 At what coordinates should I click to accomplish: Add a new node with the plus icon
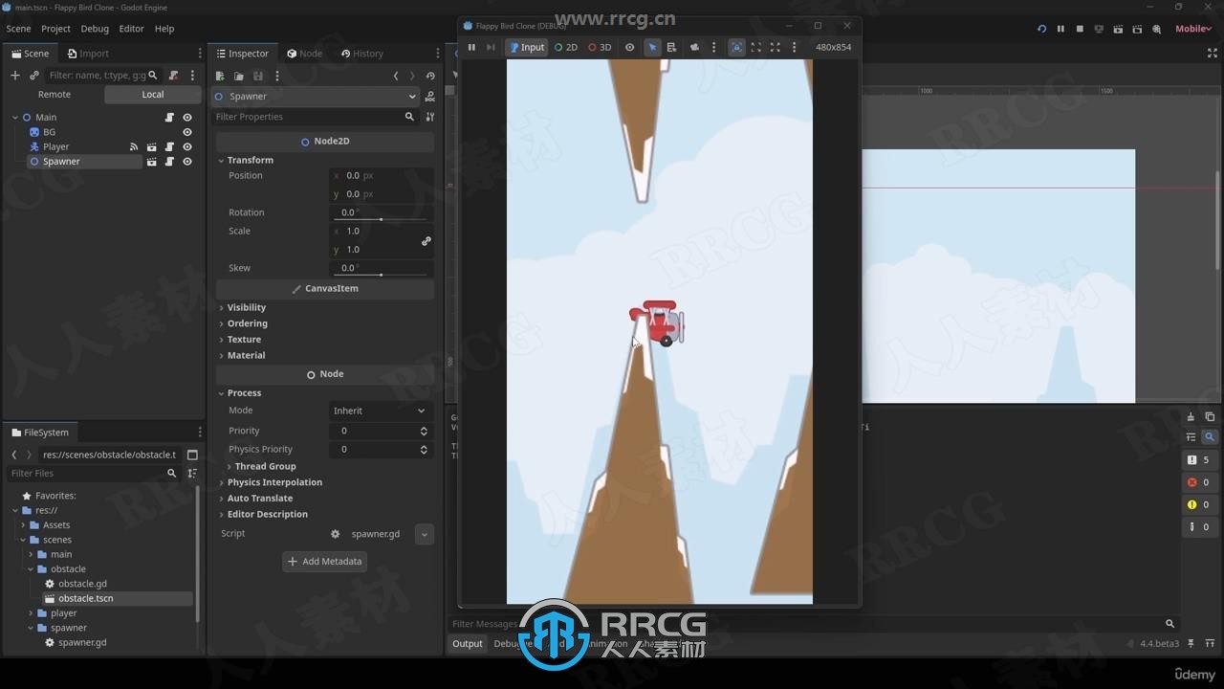point(15,75)
